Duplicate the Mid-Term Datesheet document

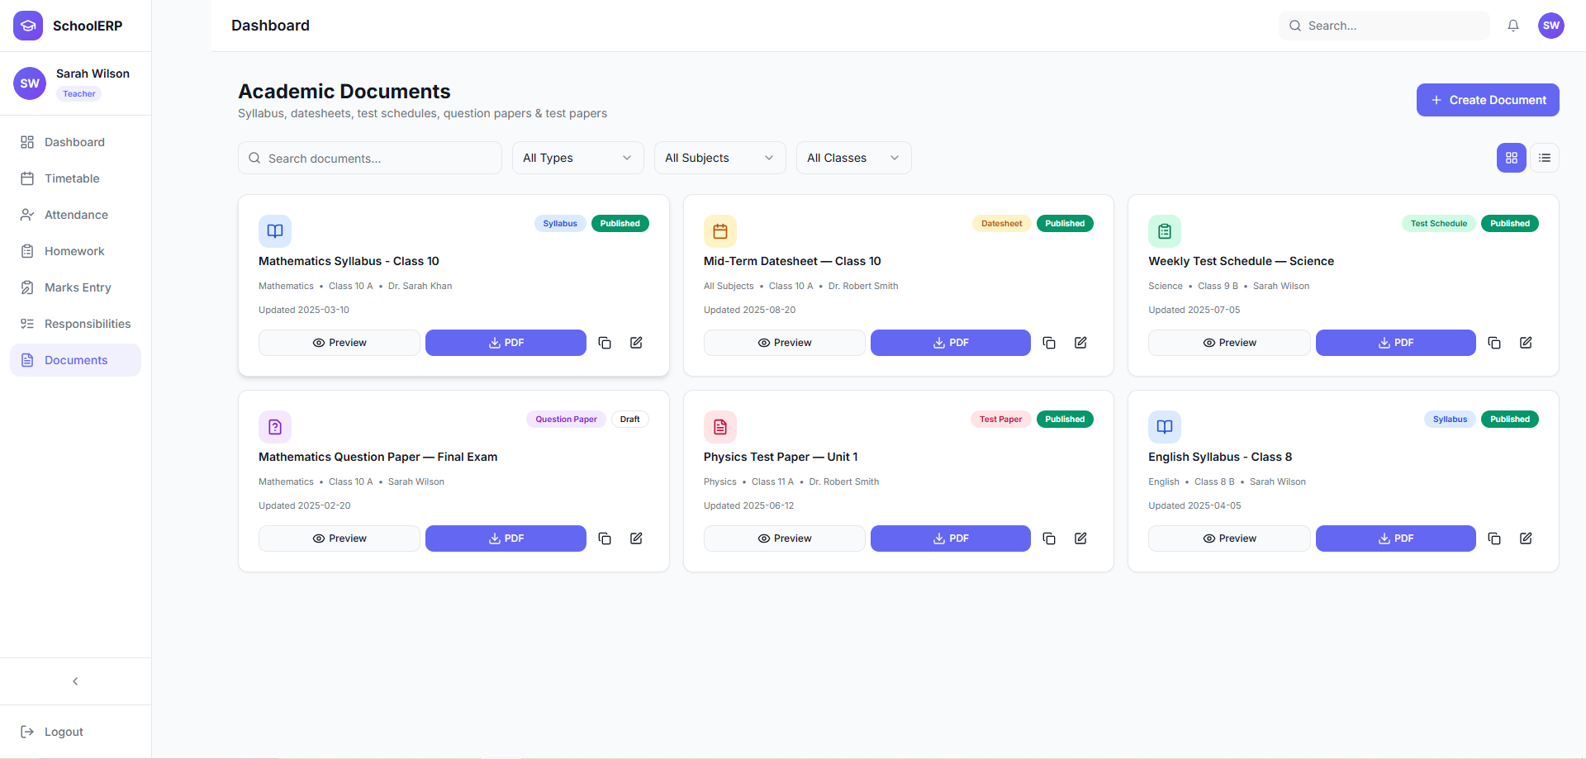click(x=1049, y=343)
